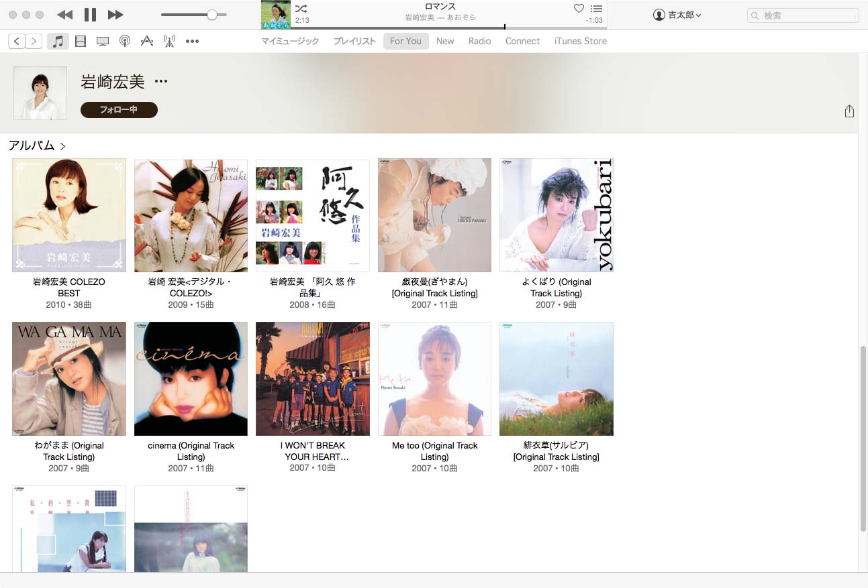This screenshot has height=588, width=868.
Task: Open the マイミュージック tab
Action: (x=290, y=41)
